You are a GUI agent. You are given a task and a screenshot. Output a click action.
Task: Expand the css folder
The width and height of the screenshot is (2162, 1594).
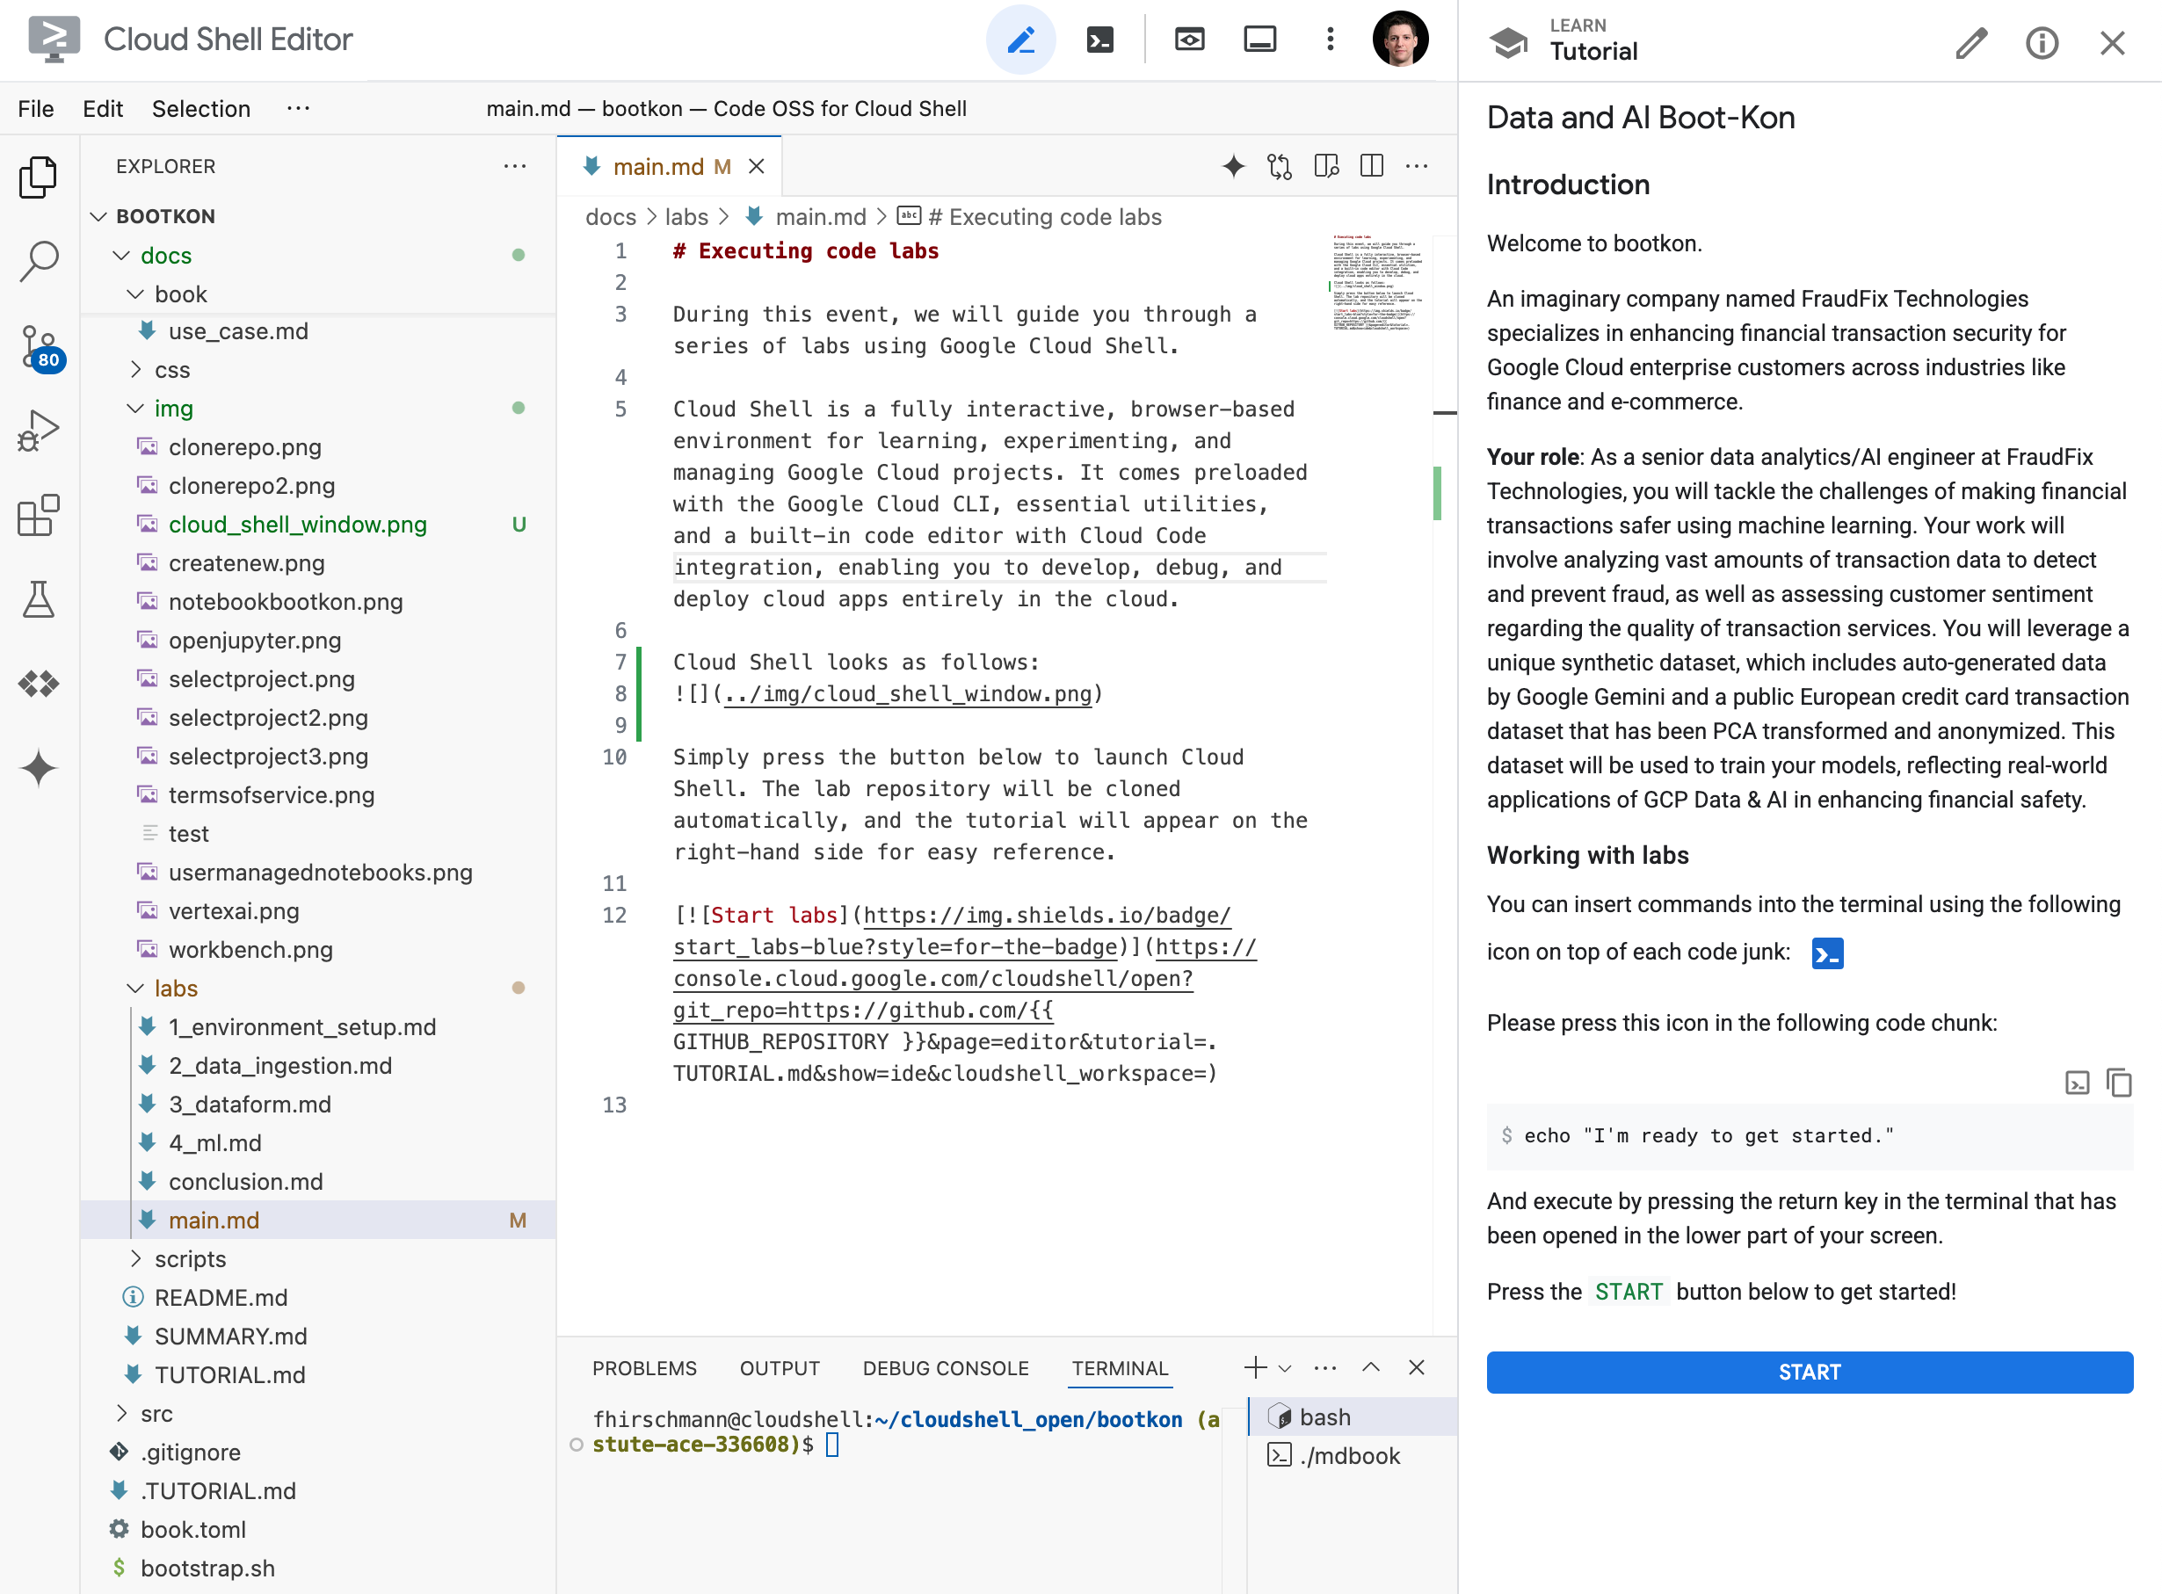[317, 370]
